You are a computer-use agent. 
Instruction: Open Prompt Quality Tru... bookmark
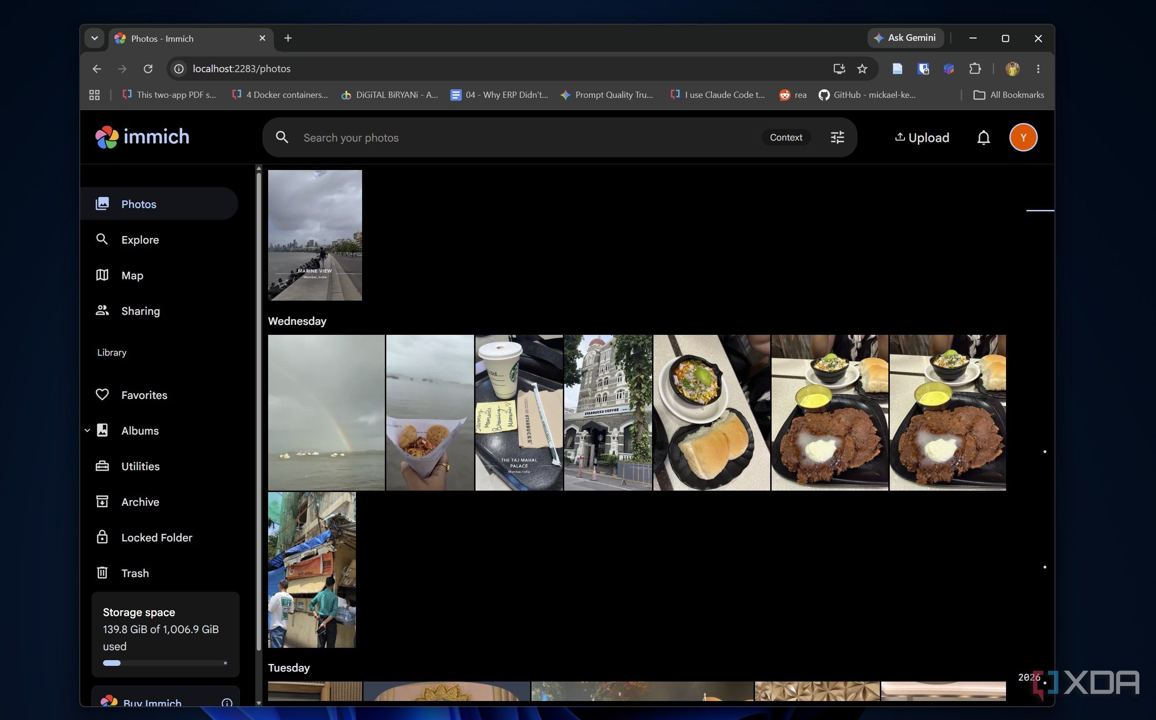click(x=607, y=95)
